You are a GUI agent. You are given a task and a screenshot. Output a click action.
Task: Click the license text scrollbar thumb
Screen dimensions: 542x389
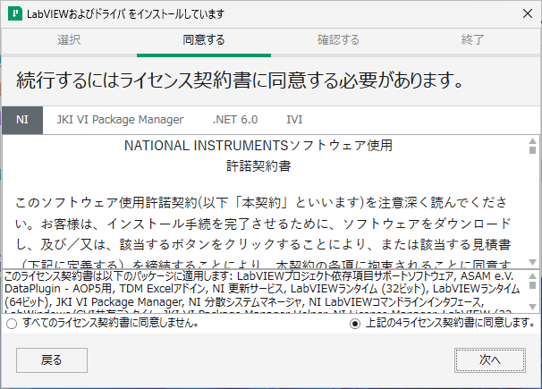tap(533, 150)
